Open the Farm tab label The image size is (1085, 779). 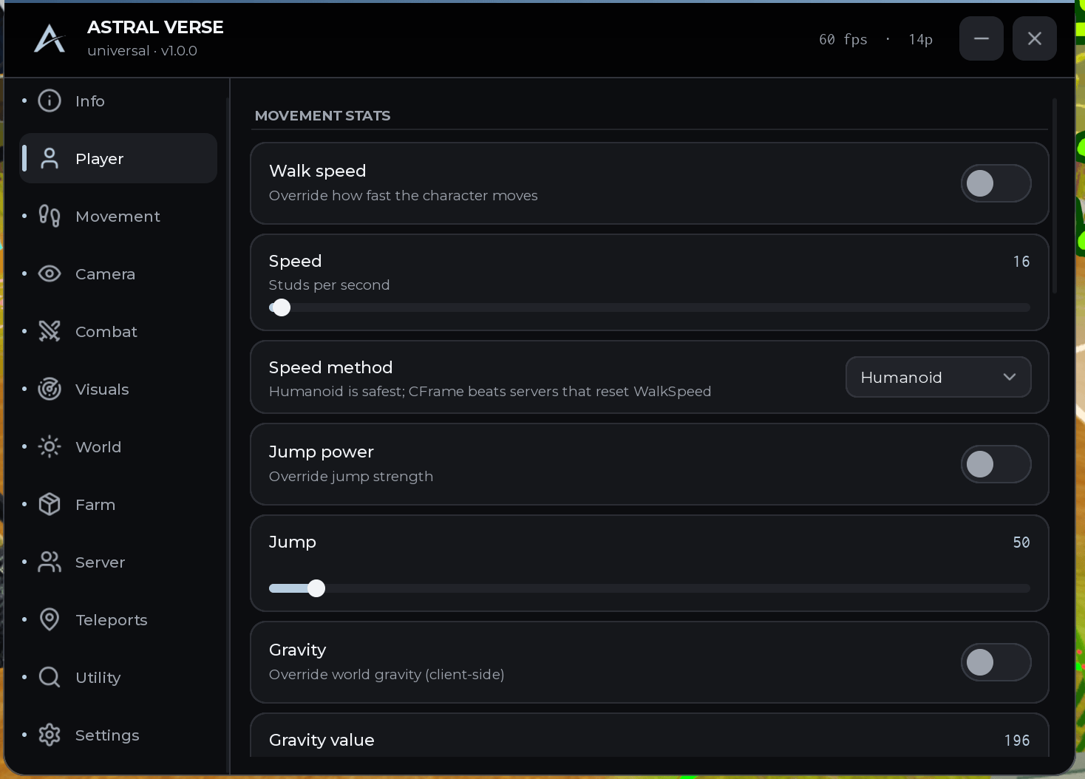95,505
